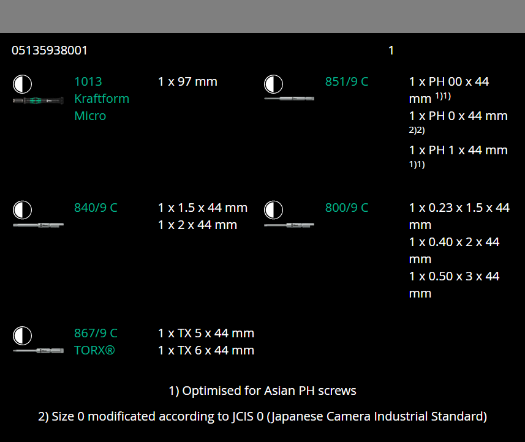Click the half-circle icon beside 867/9 C TORX
Screen dimensions: 525x442
coord(22,335)
